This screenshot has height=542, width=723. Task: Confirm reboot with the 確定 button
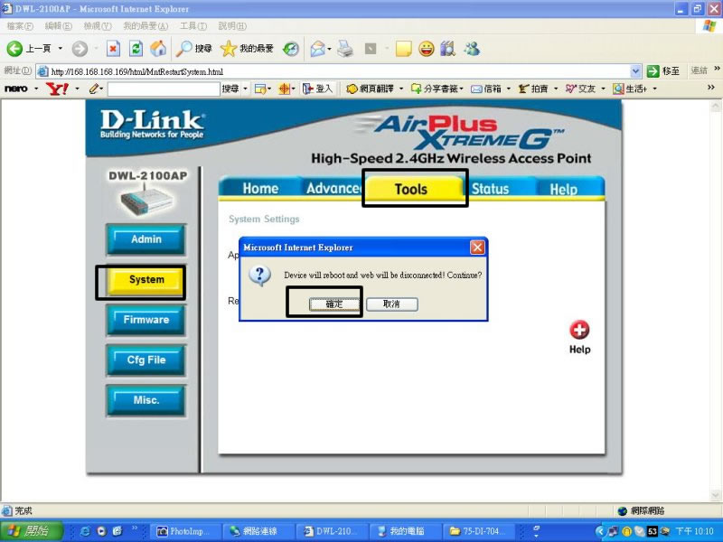tap(334, 304)
